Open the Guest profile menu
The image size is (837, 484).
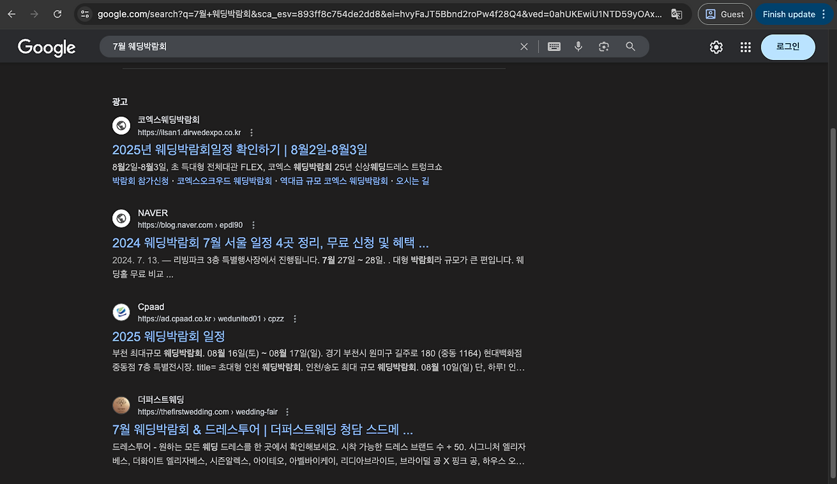[725, 14]
